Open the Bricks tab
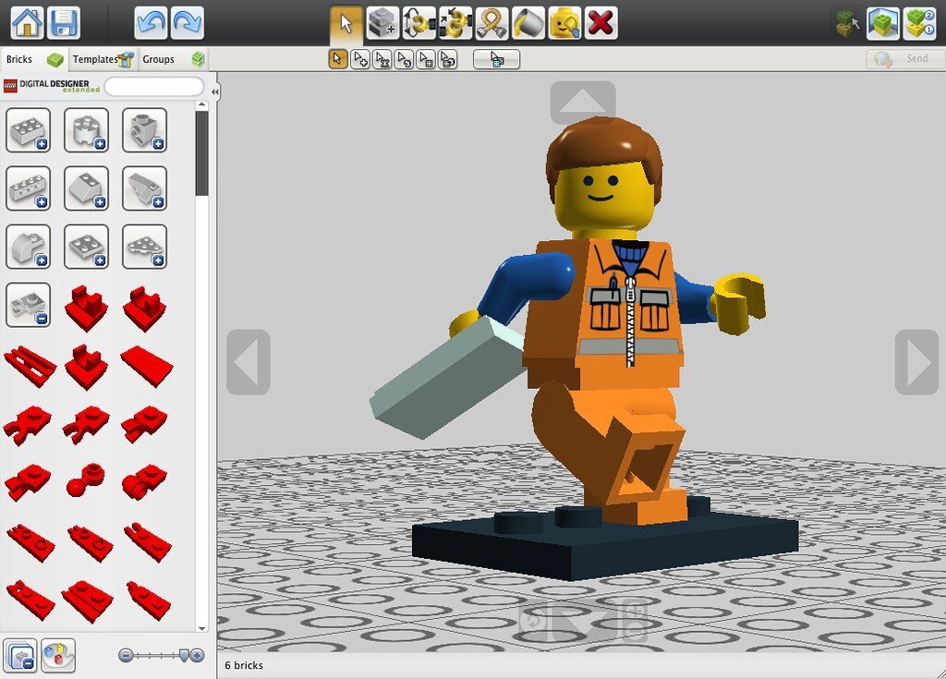 pos(34,59)
